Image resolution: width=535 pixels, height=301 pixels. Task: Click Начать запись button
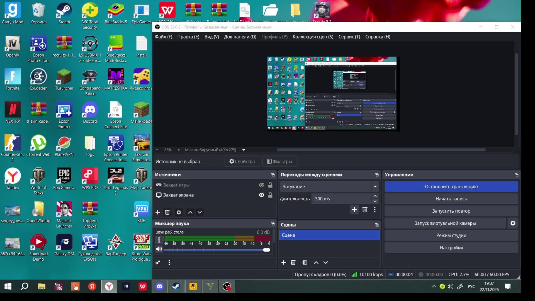(x=451, y=199)
